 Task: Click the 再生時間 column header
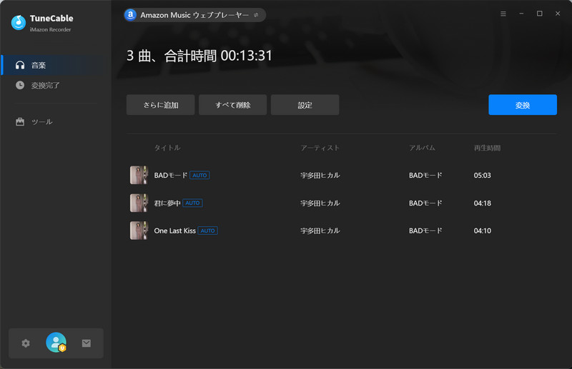pyautogui.click(x=487, y=148)
